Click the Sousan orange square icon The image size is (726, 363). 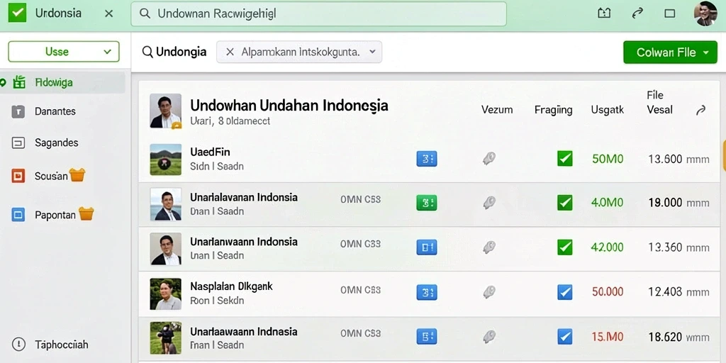pyautogui.click(x=18, y=176)
